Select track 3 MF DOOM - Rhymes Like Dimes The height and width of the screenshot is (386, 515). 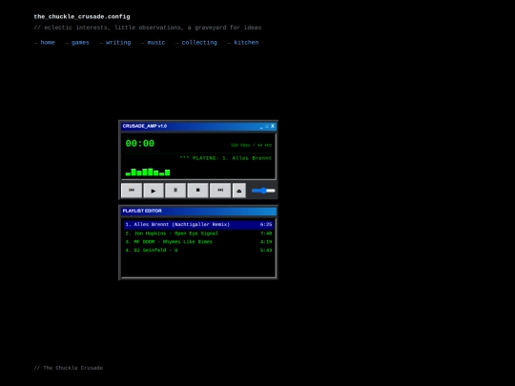[198, 242]
